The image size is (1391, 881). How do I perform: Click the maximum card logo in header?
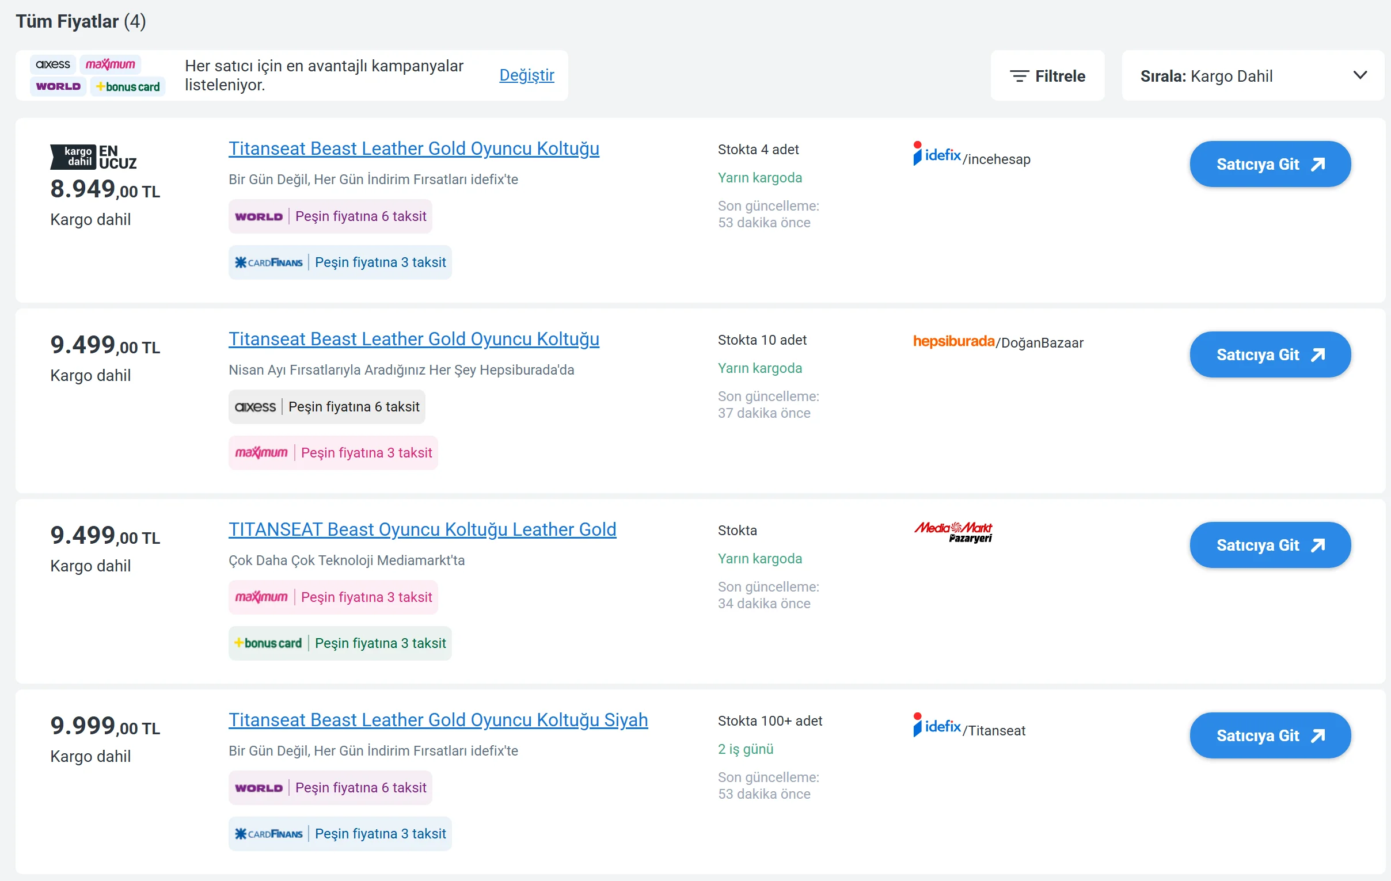pos(111,64)
